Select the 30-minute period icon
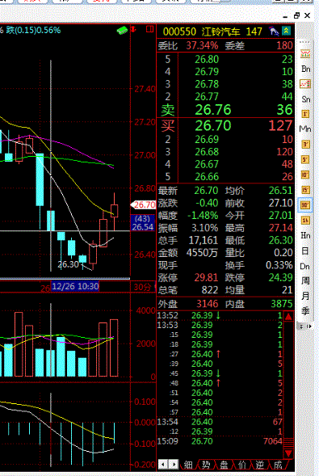319x476 pixels. coord(305,205)
